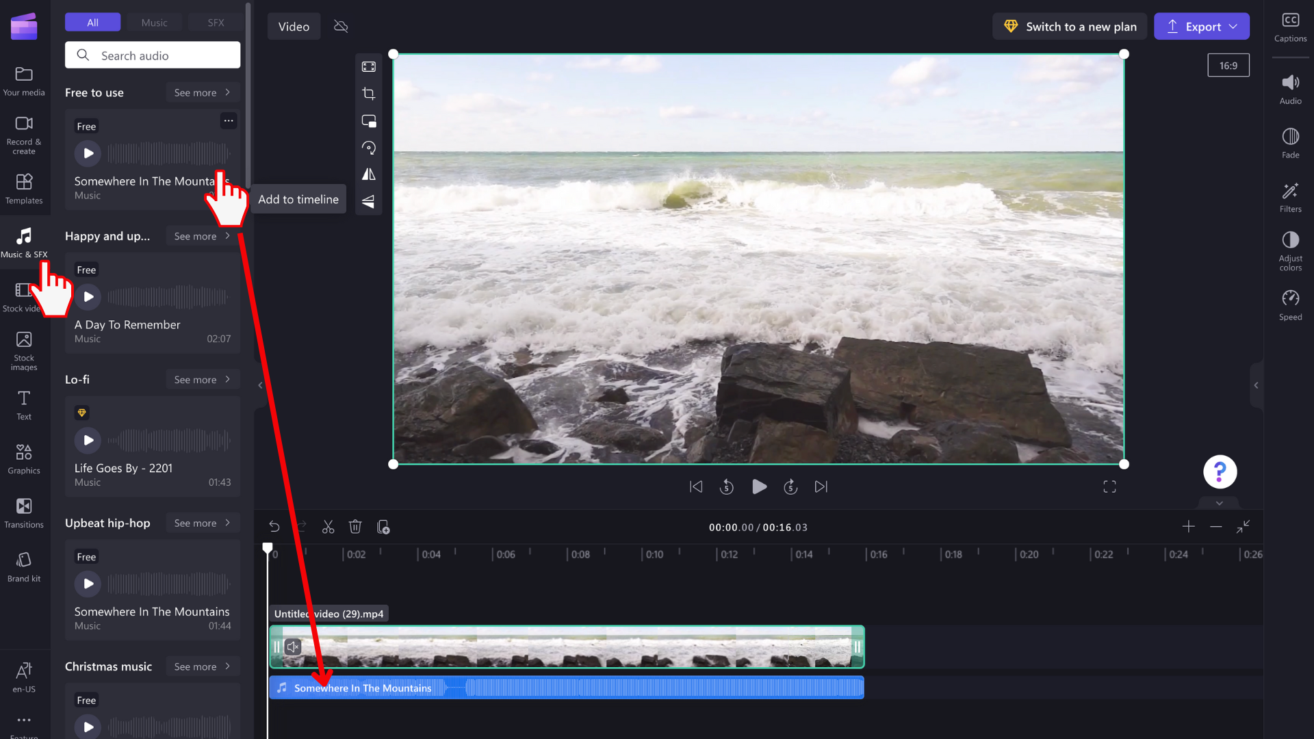Preview A Day To Remember track
1314x739 pixels.
click(88, 297)
